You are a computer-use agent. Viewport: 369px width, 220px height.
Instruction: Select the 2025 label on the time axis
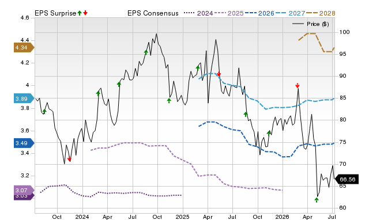coord(182,217)
